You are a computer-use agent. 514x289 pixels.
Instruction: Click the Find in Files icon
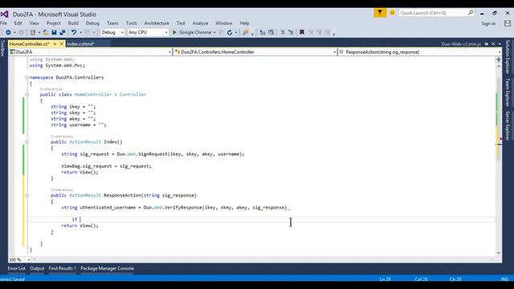tap(246, 32)
